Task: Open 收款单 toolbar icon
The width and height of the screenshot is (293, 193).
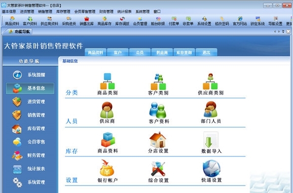Action: (x=188, y=21)
